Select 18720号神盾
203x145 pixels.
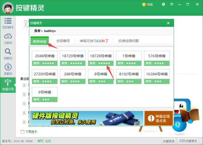pyautogui.click(x=73, y=58)
